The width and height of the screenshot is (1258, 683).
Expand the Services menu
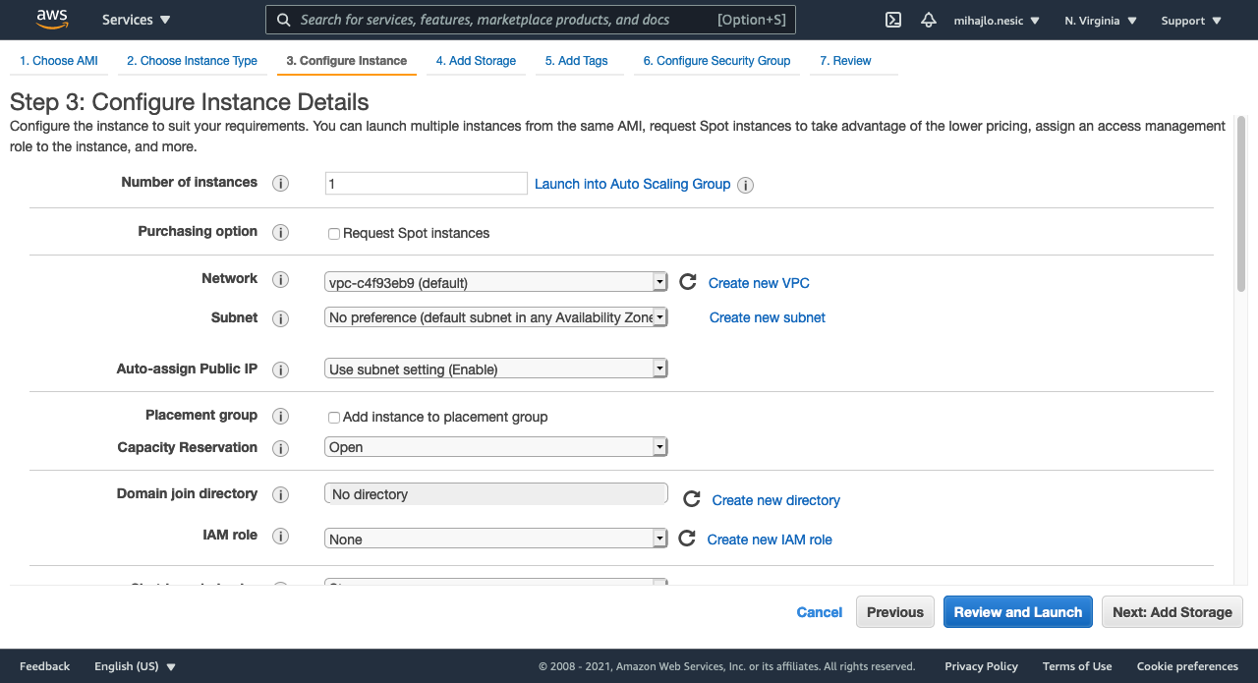click(x=137, y=20)
